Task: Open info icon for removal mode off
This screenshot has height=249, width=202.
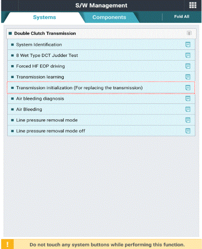Action: pos(188,131)
